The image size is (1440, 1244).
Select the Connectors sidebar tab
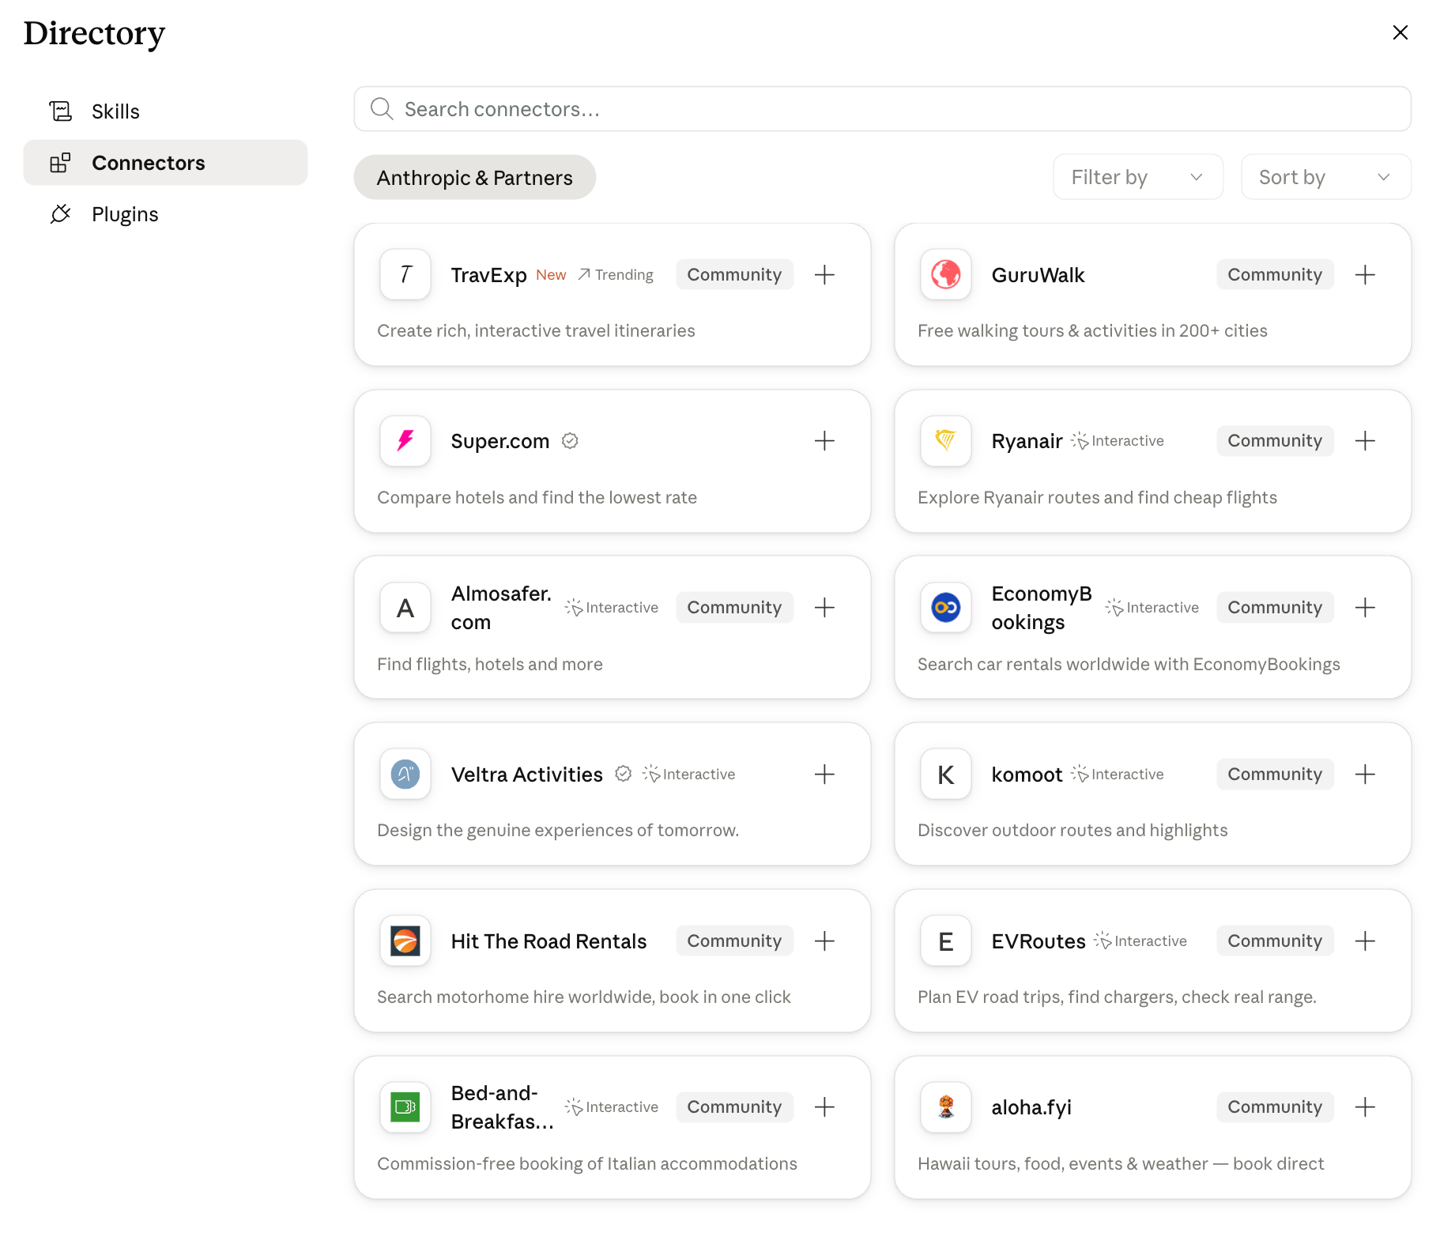coord(165,163)
